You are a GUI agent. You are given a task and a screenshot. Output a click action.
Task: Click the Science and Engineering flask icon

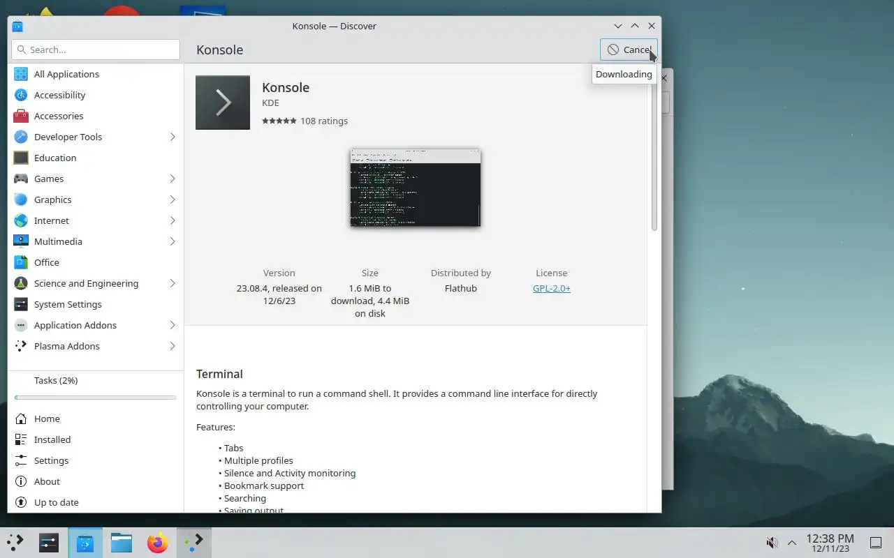[21, 283]
